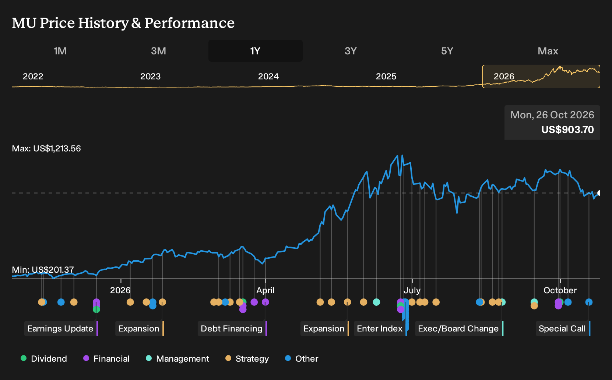Viewport: 612px width, 380px height.
Task: Select the 1M time range tab
Action: click(60, 51)
